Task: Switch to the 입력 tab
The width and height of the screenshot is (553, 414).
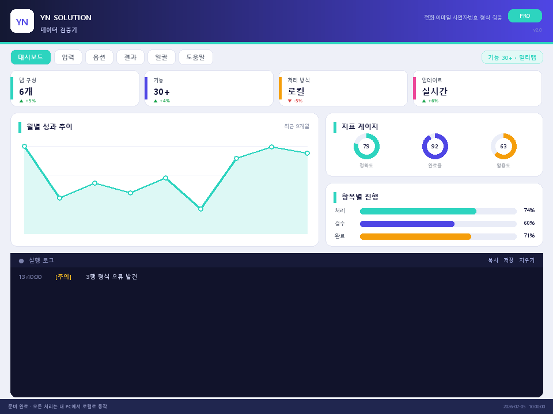Action: pos(68,57)
